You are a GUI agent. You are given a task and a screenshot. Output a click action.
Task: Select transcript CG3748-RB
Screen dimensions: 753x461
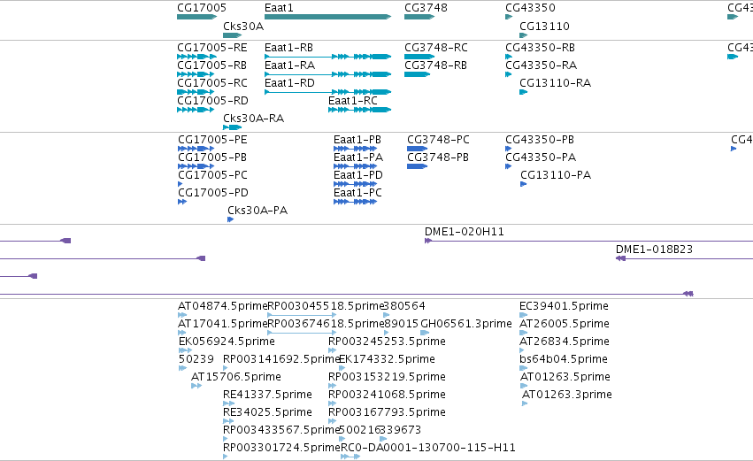coord(435,65)
